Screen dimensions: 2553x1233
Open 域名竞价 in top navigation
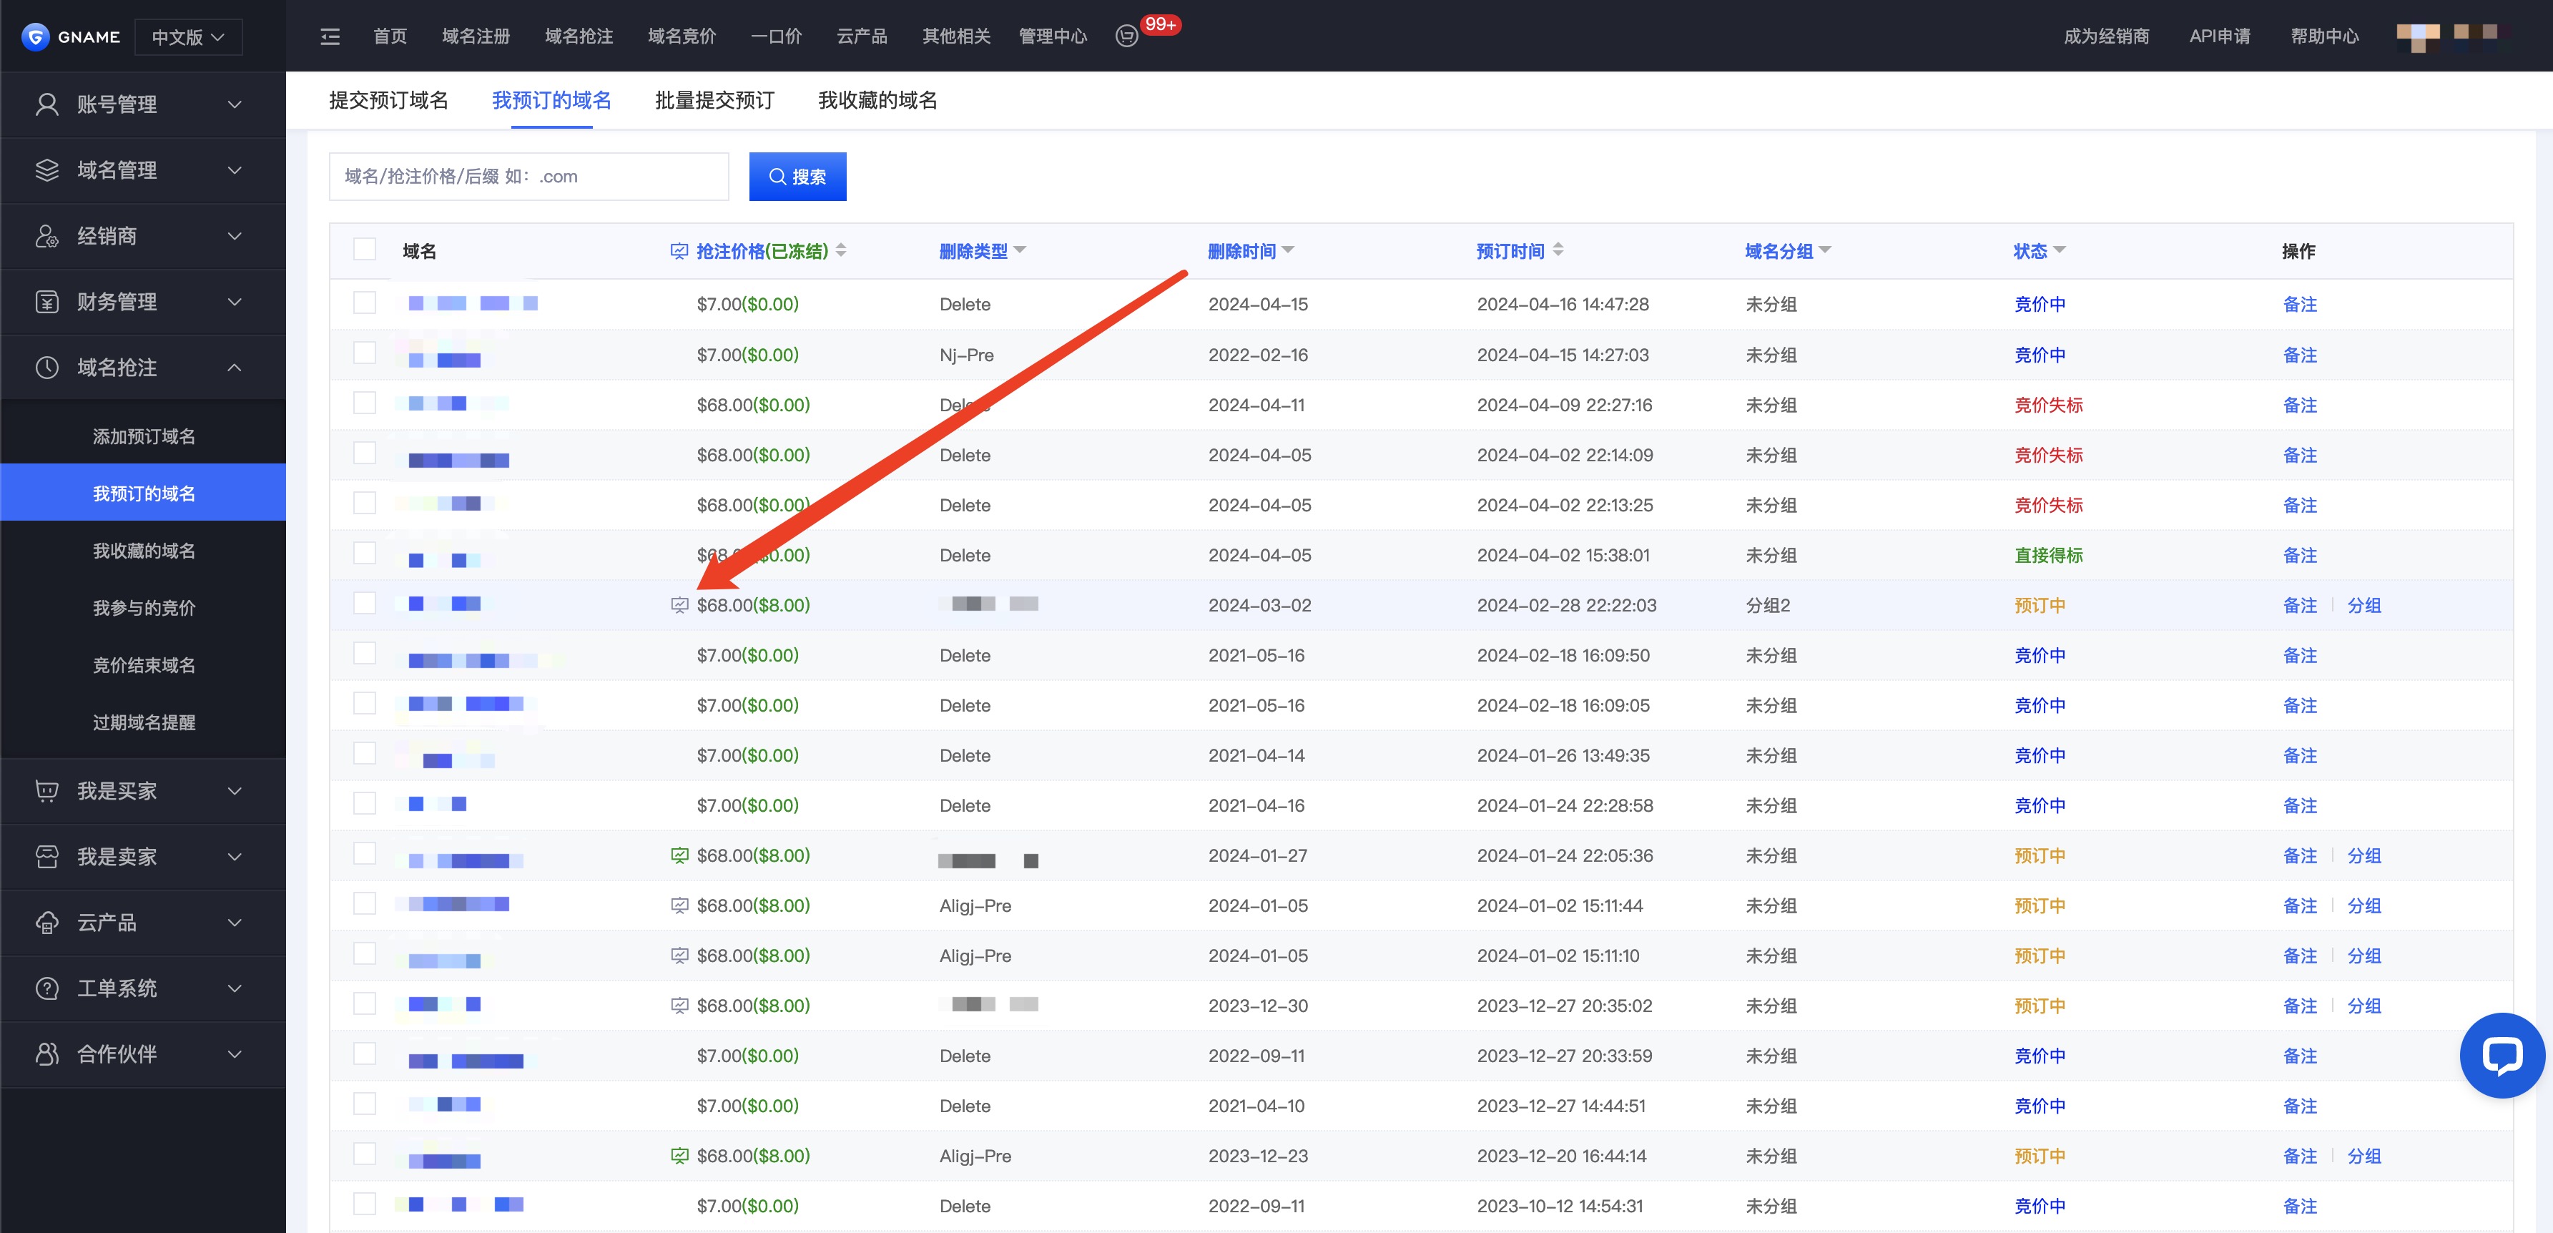(x=682, y=36)
